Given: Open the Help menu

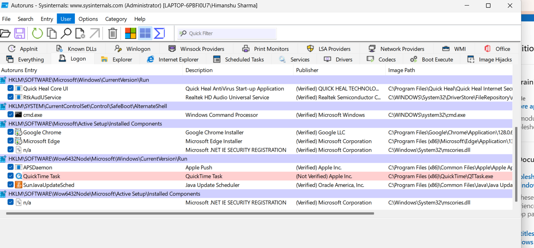Looking at the screenshot, I should [x=140, y=19].
